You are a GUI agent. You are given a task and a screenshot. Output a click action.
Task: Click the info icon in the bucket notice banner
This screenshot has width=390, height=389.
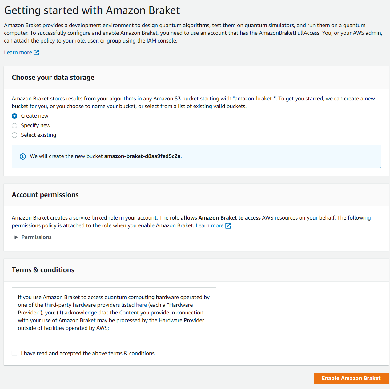point(23,156)
